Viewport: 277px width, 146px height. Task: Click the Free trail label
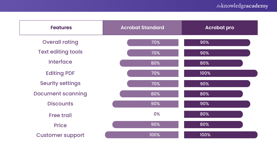(60, 115)
